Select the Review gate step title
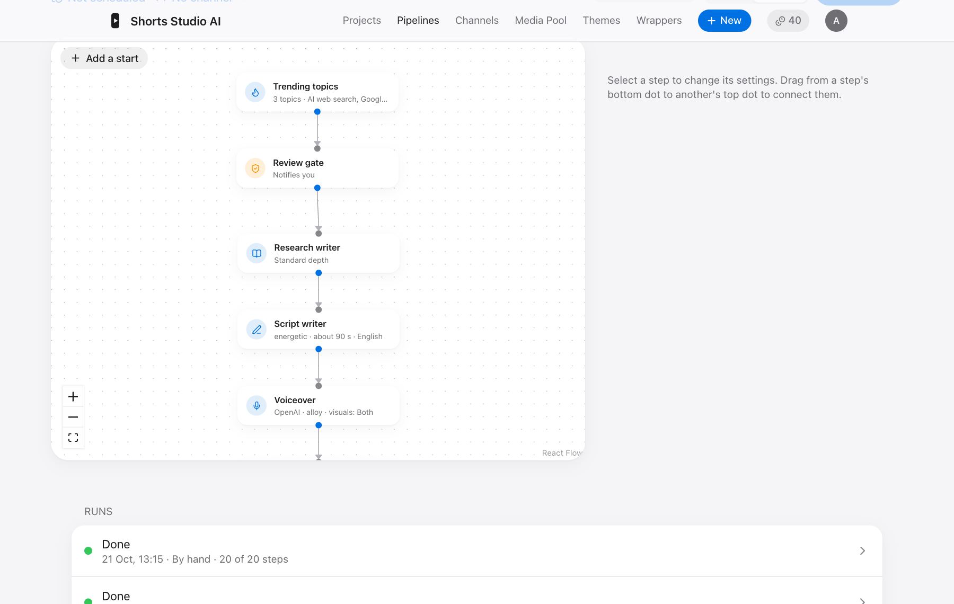954x604 pixels. click(x=298, y=163)
